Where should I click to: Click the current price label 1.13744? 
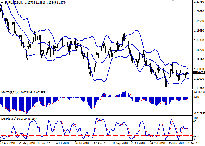(199, 72)
